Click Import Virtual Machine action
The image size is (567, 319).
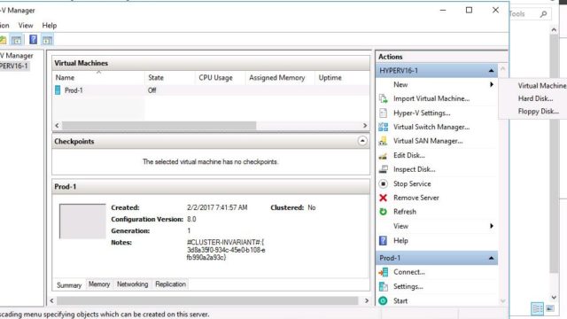pos(431,98)
